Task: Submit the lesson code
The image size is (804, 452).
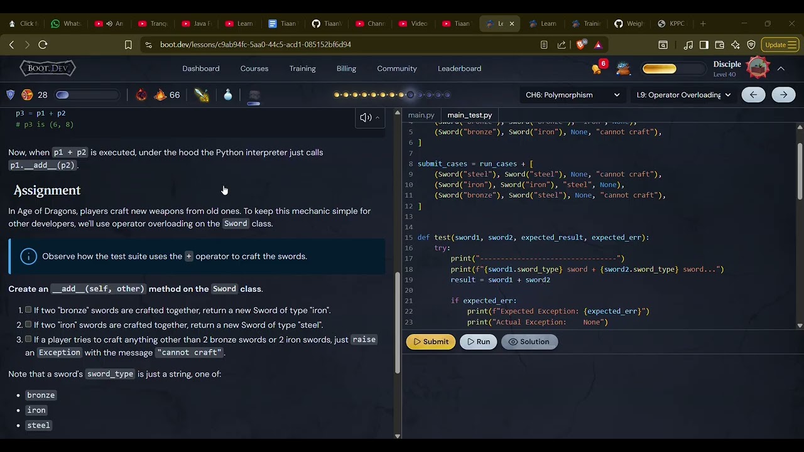Action: pos(431,342)
